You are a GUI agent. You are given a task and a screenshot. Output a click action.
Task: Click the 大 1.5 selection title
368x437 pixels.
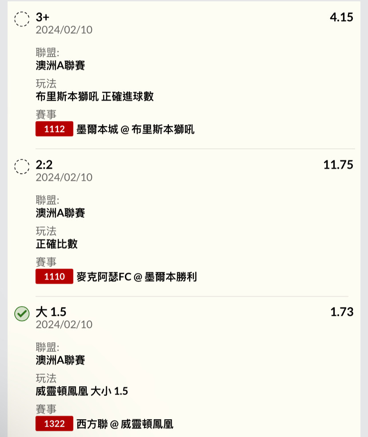51,312
